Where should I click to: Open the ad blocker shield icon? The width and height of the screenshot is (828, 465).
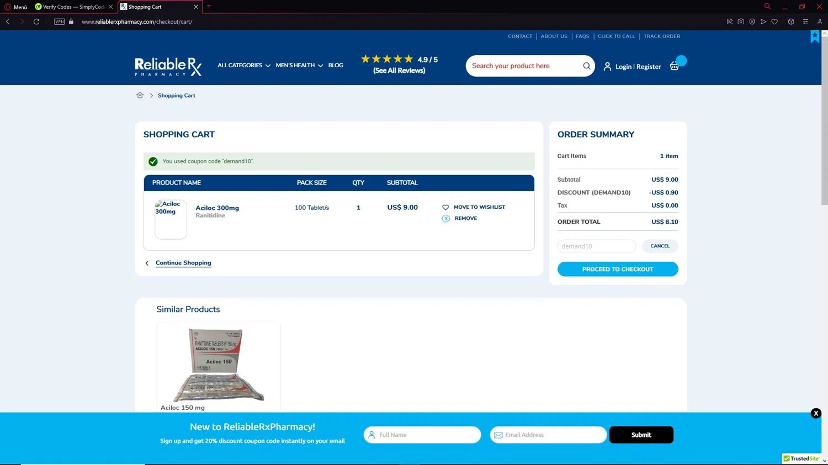pos(752,21)
